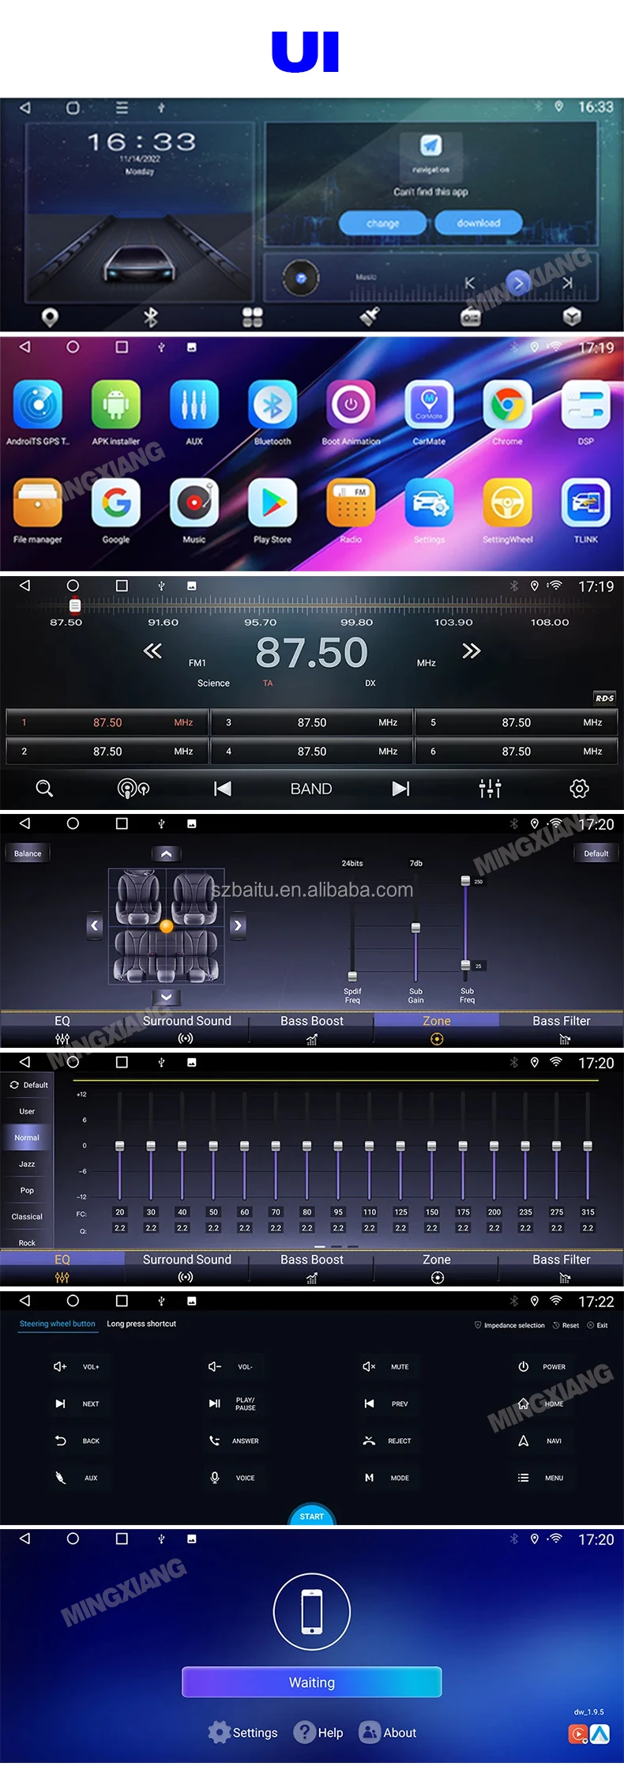The image size is (624, 1778).
Task: Open the radio icon on the home dock
Action: (470, 318)
